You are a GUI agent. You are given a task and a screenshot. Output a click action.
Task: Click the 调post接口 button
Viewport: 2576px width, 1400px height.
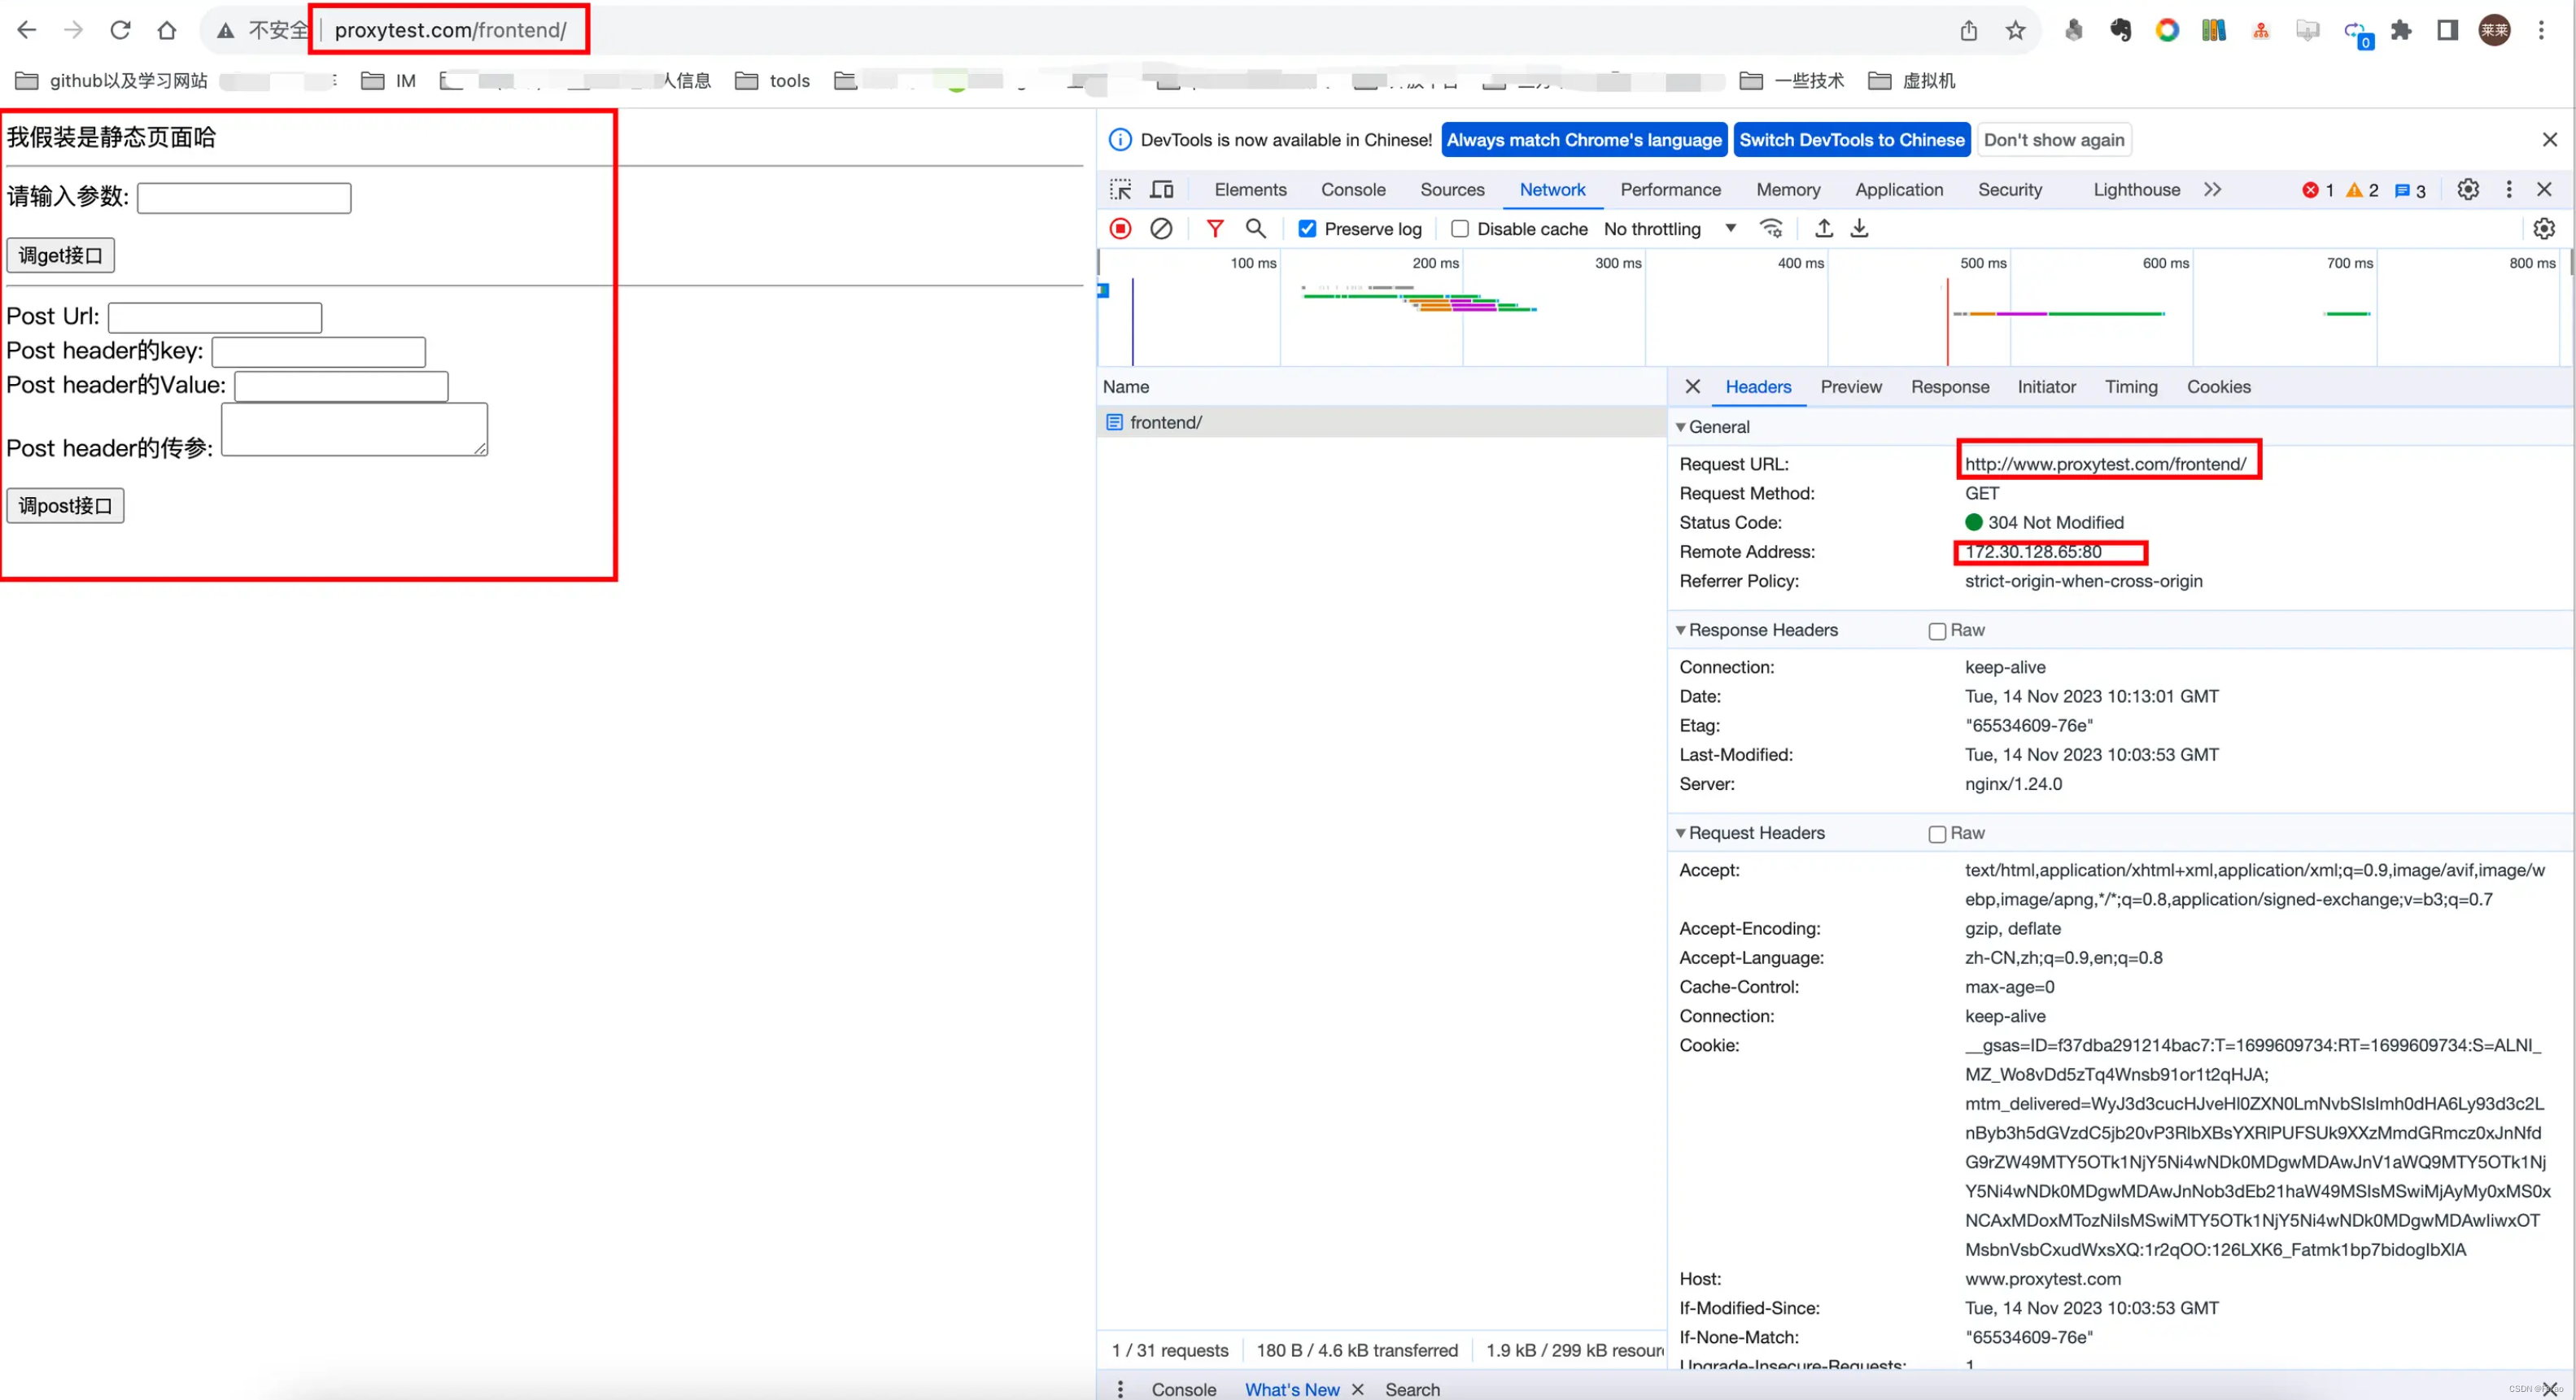pos(65,505)
